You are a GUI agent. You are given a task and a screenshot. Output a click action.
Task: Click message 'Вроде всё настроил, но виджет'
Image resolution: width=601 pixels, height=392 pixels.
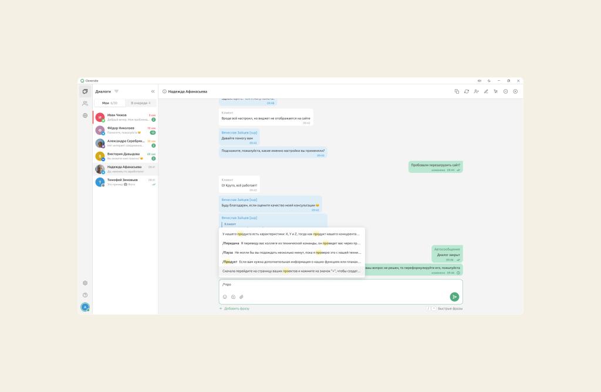[266, 117]
